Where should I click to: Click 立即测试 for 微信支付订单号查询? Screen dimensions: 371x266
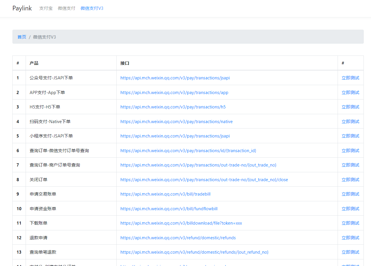pyautogui.click(x=350, y=151)
